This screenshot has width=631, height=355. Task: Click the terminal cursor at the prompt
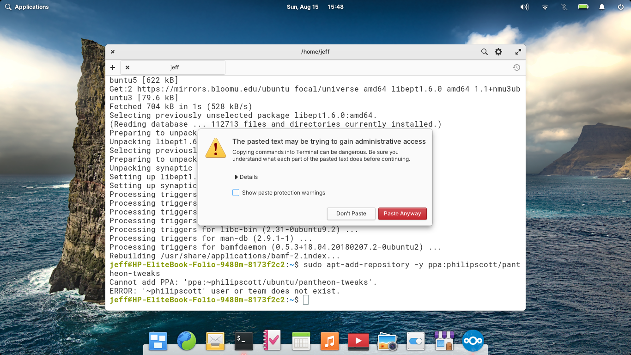point(306,300)
